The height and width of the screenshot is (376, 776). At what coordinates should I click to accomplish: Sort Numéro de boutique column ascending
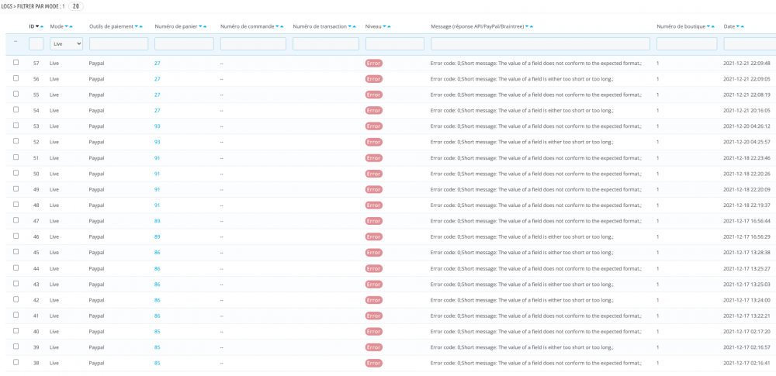click(714, 26)
